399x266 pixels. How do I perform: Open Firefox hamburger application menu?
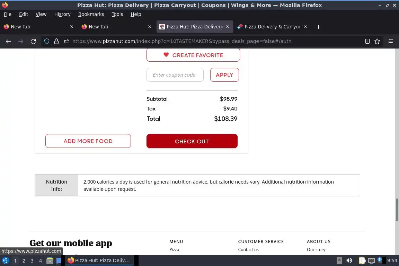click(391, 41)
